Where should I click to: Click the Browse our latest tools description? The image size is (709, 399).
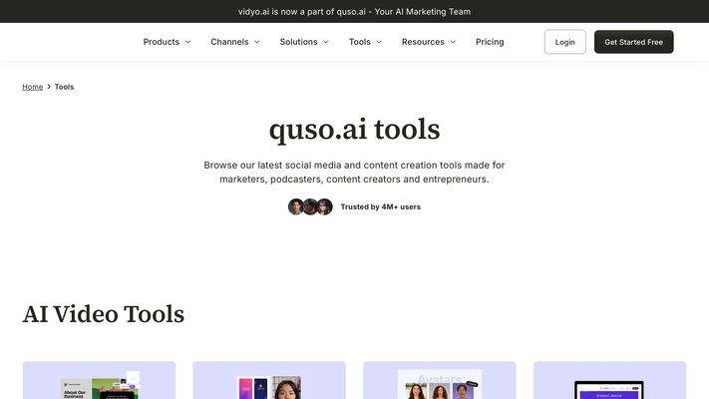tap(355, 172)
